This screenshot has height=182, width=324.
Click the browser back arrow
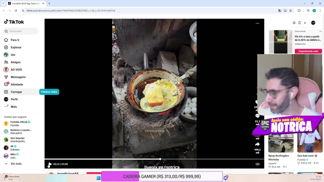tap(4, 11)
